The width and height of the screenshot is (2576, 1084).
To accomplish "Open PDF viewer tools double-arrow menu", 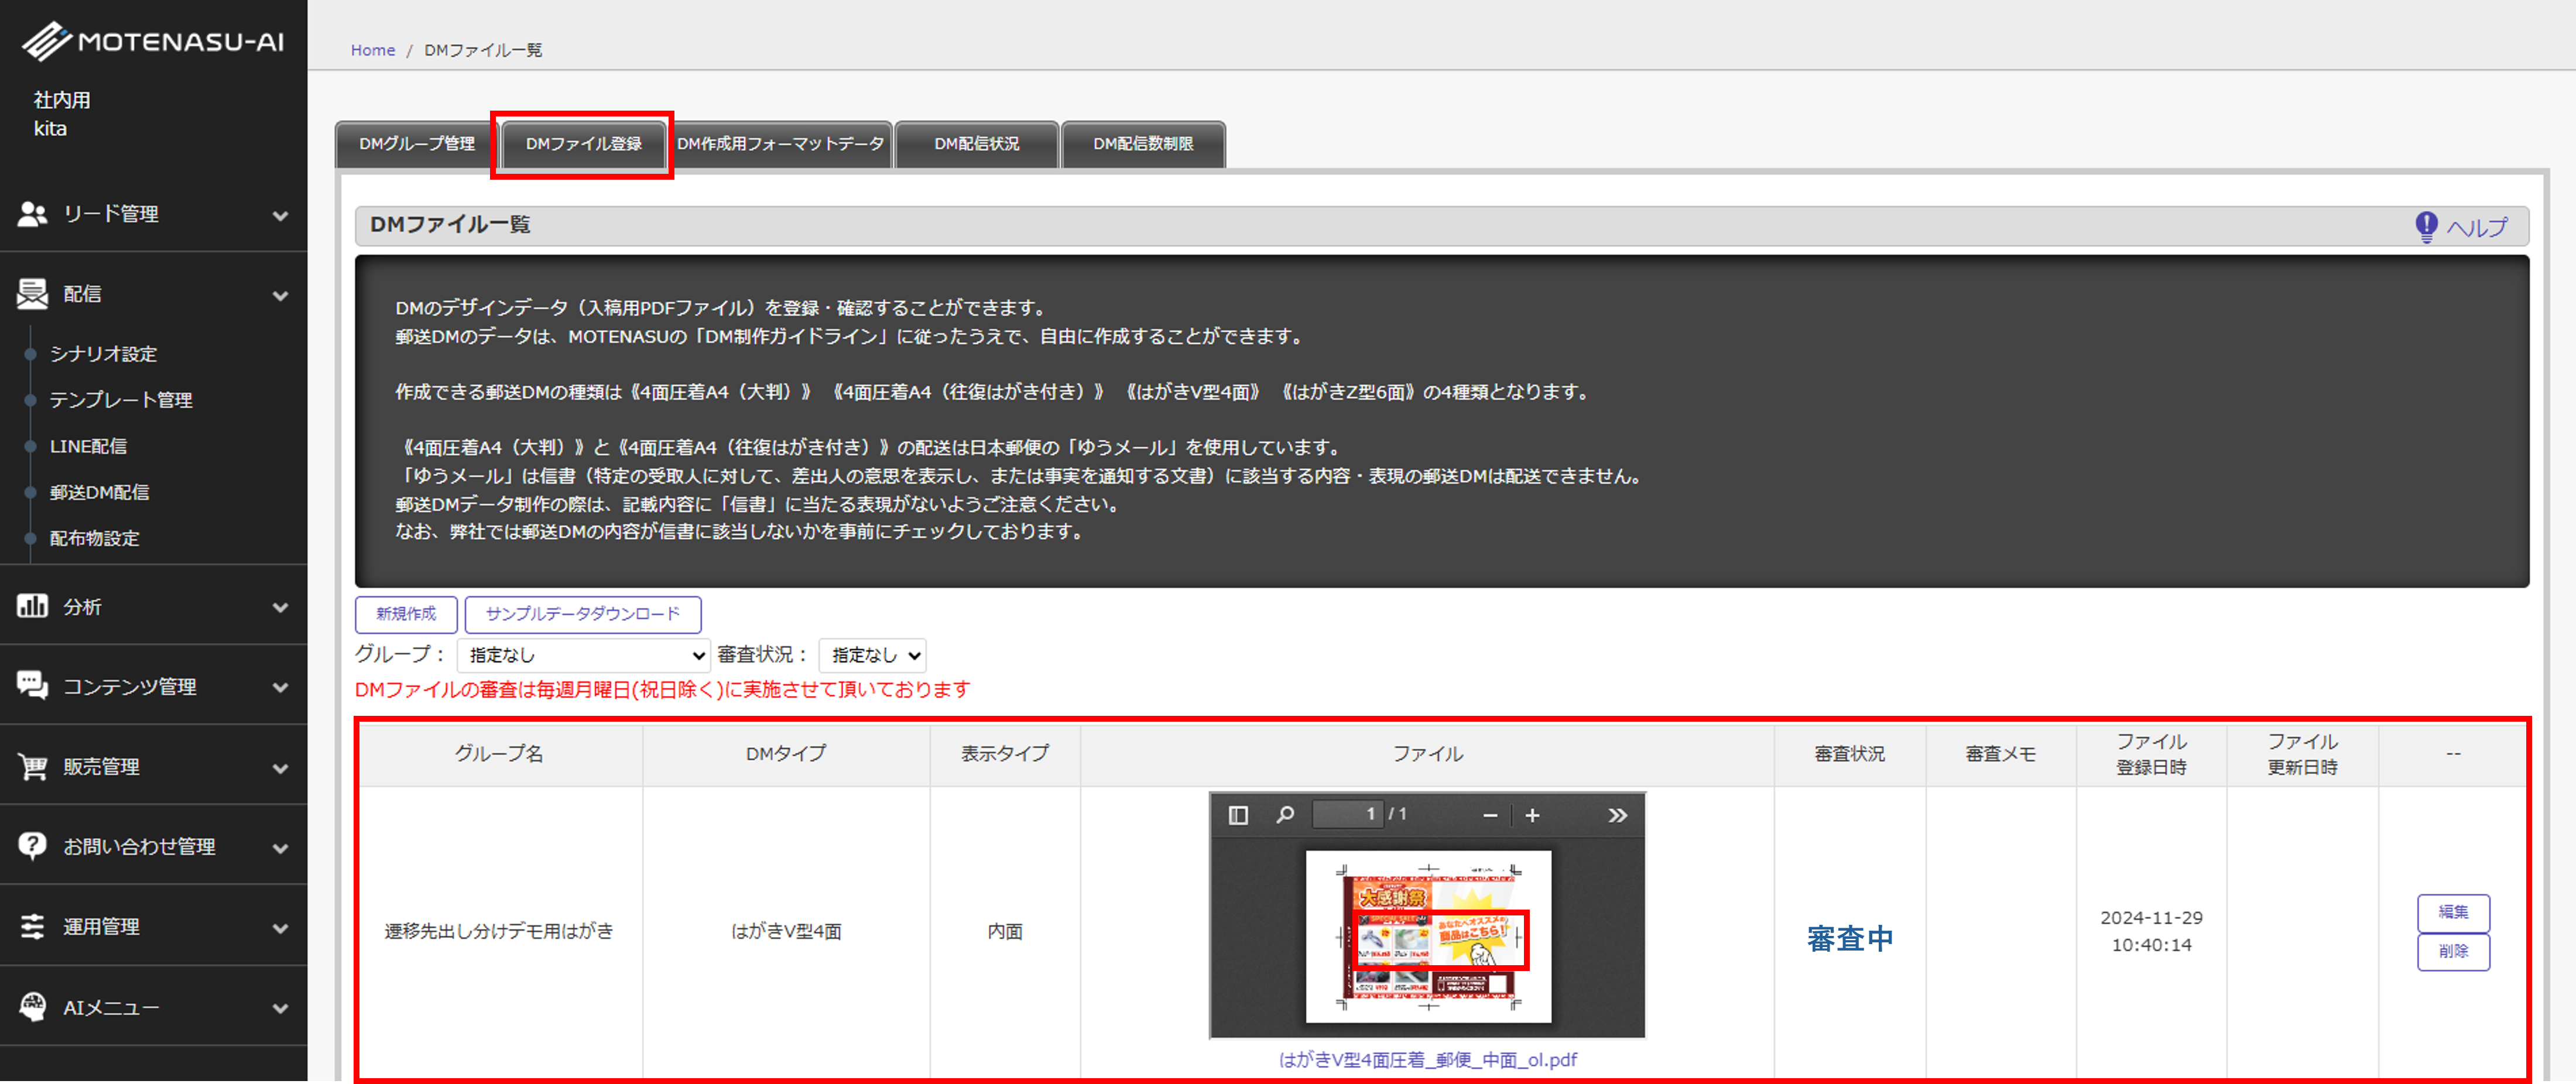I will point(1617,816).
